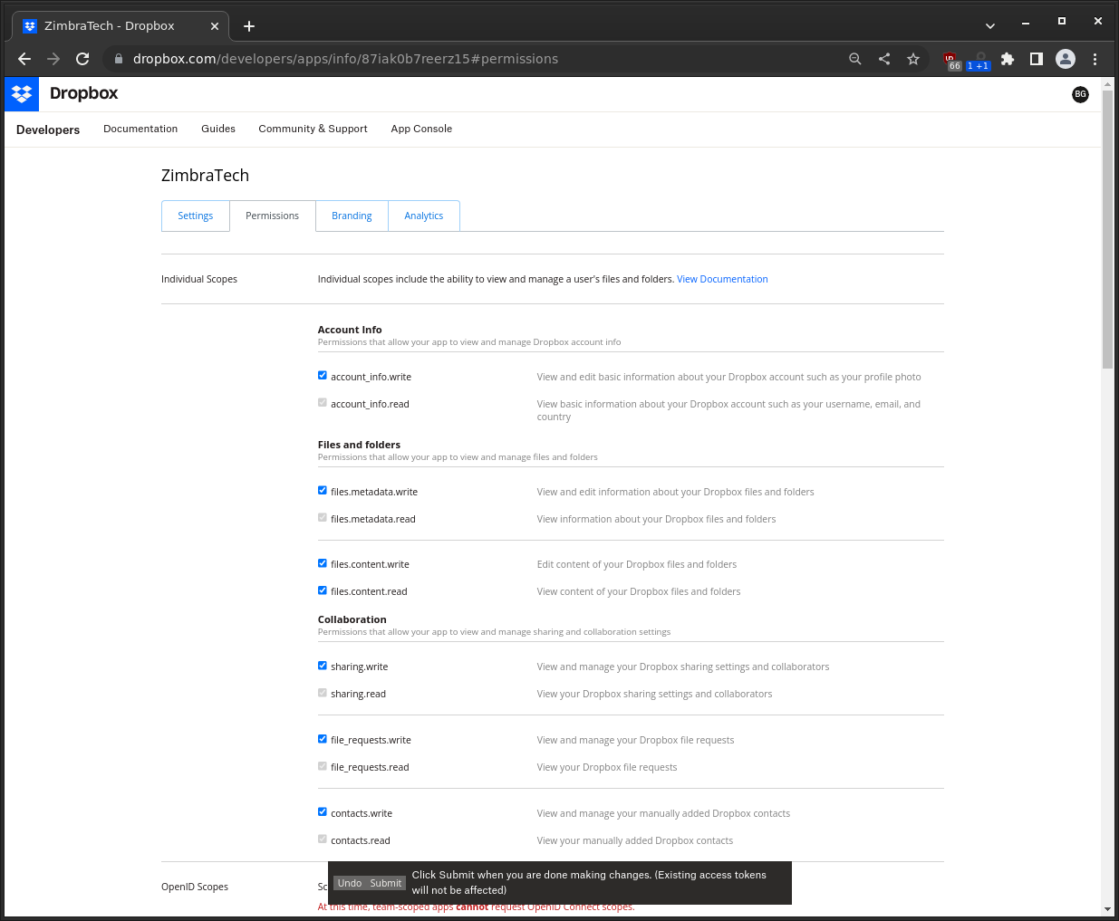
Task: Open the browser profile avatar icon
Action: tap(1066, 59)
